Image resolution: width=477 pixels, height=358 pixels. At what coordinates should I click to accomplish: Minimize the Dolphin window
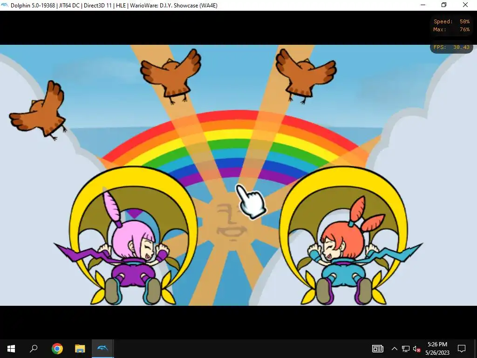click(423, 5)
